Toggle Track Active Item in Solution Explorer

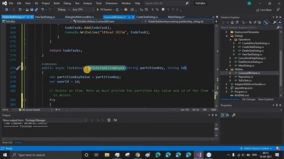click(266, 23)
